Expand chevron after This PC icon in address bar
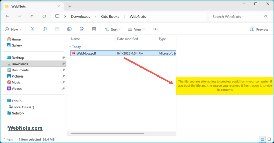 65,17
